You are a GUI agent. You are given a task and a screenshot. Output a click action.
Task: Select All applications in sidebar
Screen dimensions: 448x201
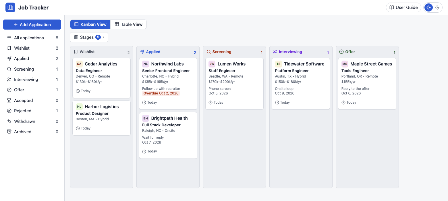pos(32,38)
